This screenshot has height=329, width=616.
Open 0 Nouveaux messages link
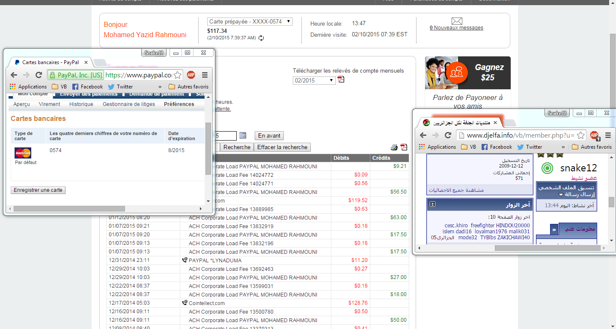click(x=456, y=28)
